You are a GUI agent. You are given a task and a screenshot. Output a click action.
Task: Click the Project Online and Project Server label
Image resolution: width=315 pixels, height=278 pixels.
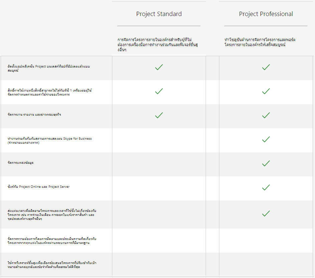tap(38, 186)
